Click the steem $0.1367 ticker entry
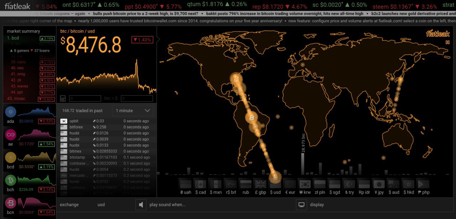Image resolution: width=456 pixels, height=219 pixels. pyautogui.click(x=405, y=7)
